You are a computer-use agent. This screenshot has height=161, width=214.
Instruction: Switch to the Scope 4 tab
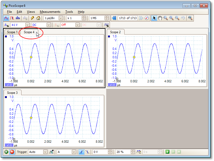(29, 32)
